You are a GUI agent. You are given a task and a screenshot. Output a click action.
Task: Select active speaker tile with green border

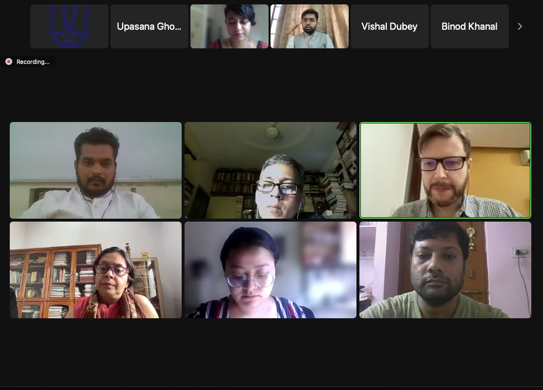(445, 170)
